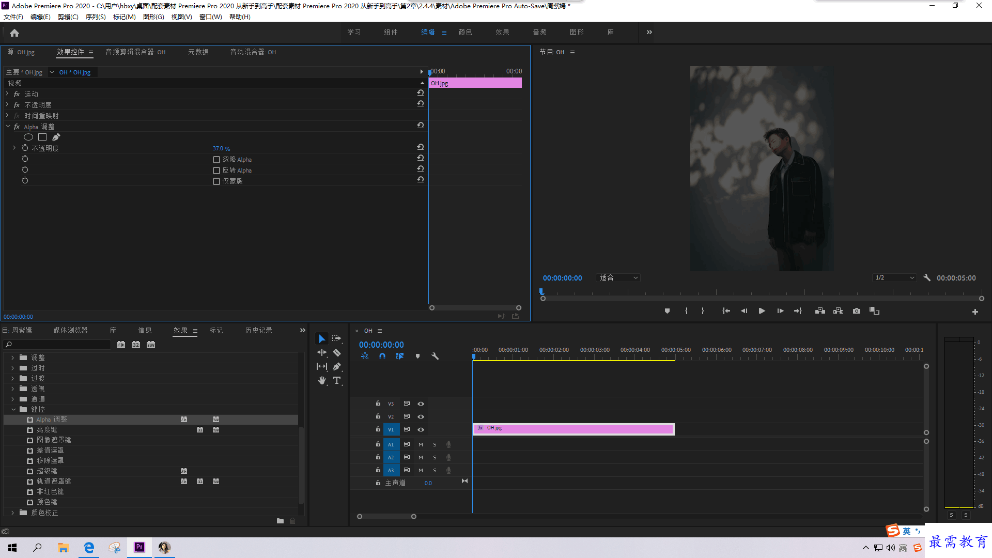Select the Track Select Forward tool

click(x=336, y=338)
